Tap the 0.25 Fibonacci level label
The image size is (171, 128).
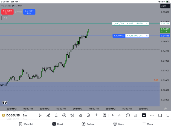point(156,80)
